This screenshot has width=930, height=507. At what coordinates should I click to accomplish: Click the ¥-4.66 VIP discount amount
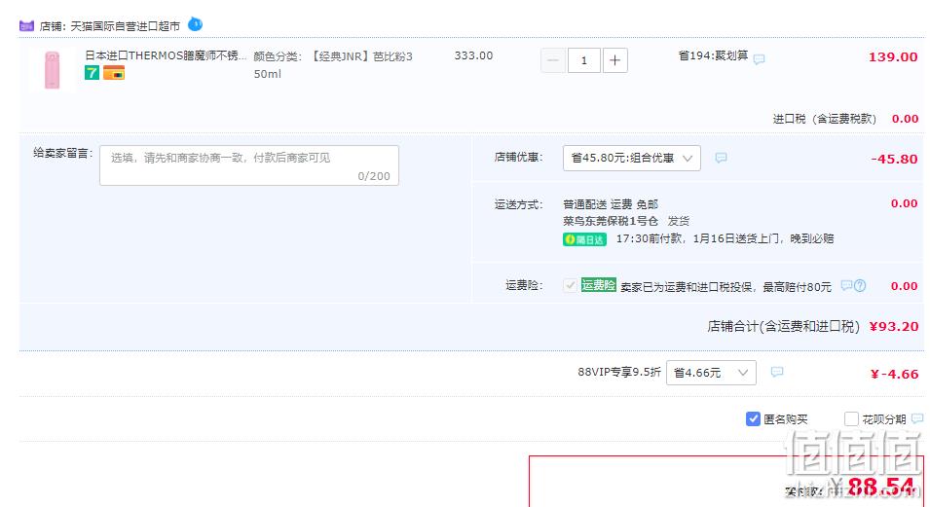pos(894,375)
